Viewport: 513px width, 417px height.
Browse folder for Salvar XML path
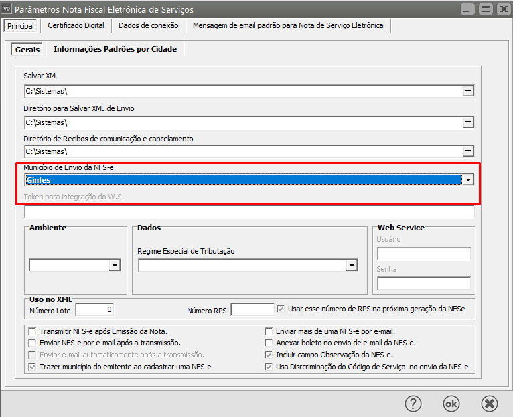pyautogui.click(x=468, y=90)
